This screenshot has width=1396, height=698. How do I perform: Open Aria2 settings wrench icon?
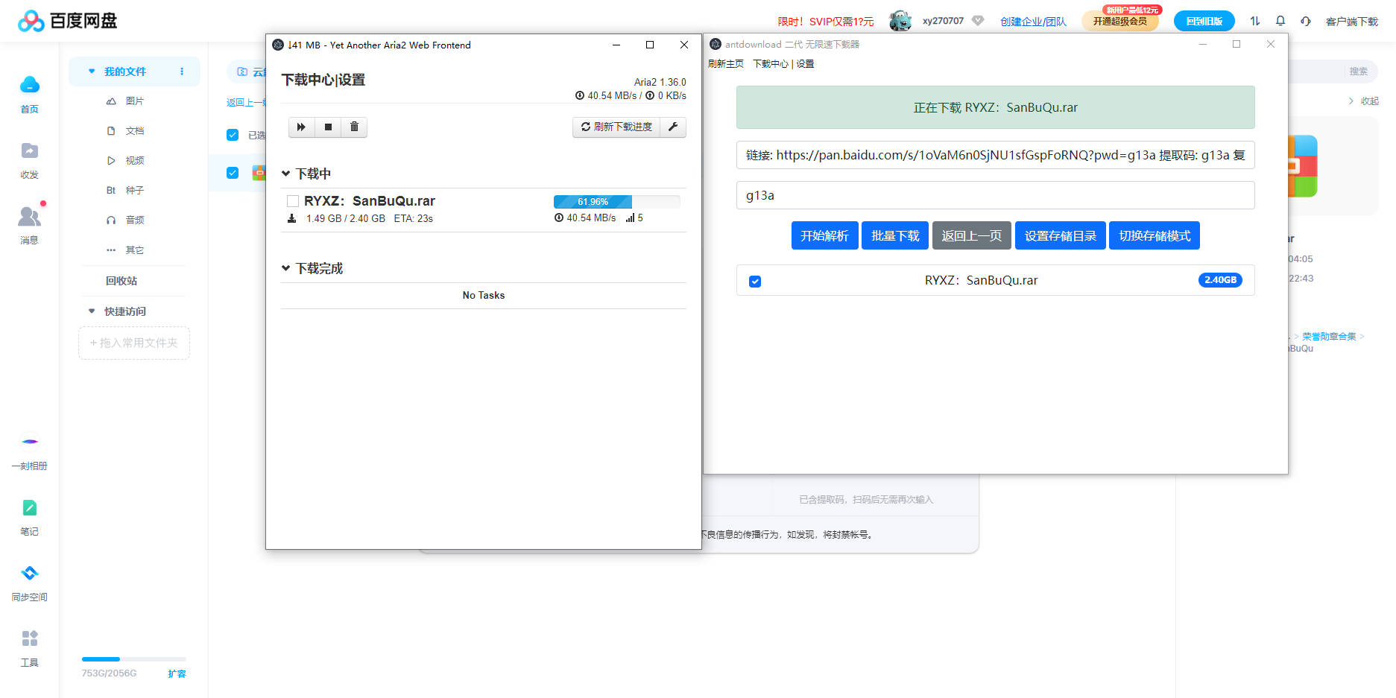coord(672,127)
